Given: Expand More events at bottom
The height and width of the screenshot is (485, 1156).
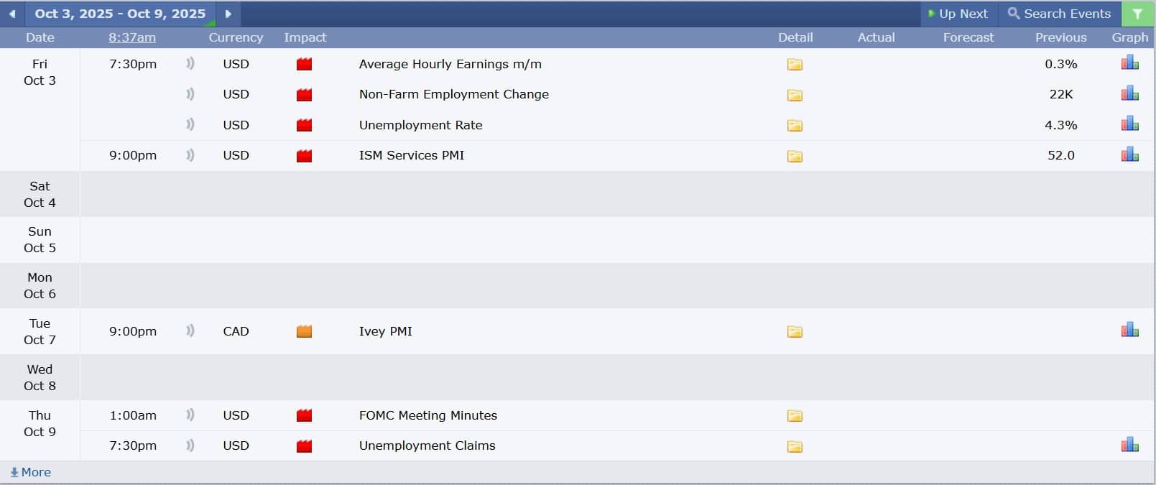Looking at the screenshot, I should 31,472.
